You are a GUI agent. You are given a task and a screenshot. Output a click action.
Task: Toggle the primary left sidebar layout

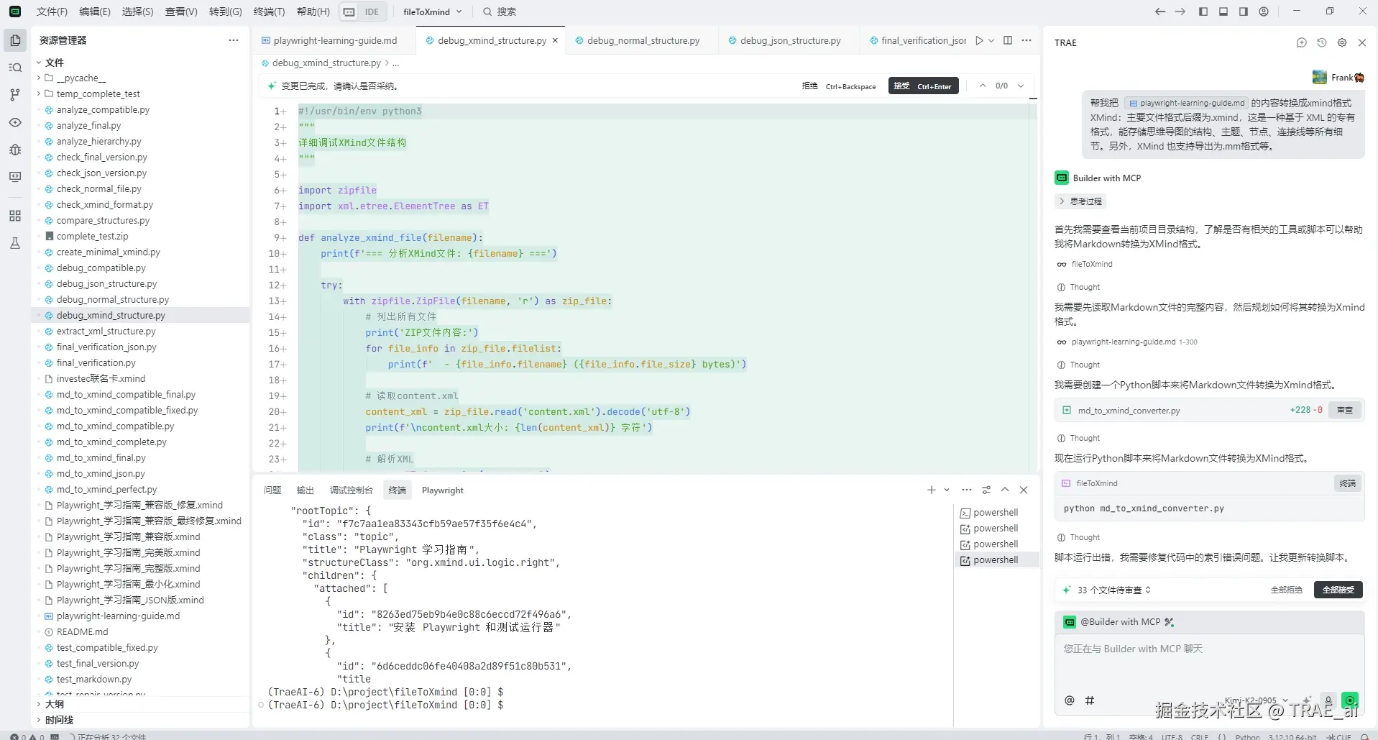pos(1203,12)
